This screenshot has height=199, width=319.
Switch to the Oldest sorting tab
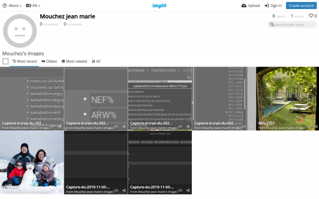tap(49, 62)
